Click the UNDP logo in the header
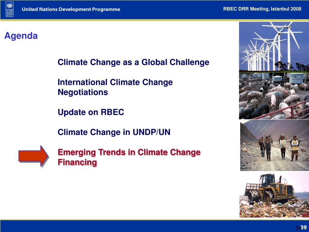The image size is (309, 232). pos(10,9)
